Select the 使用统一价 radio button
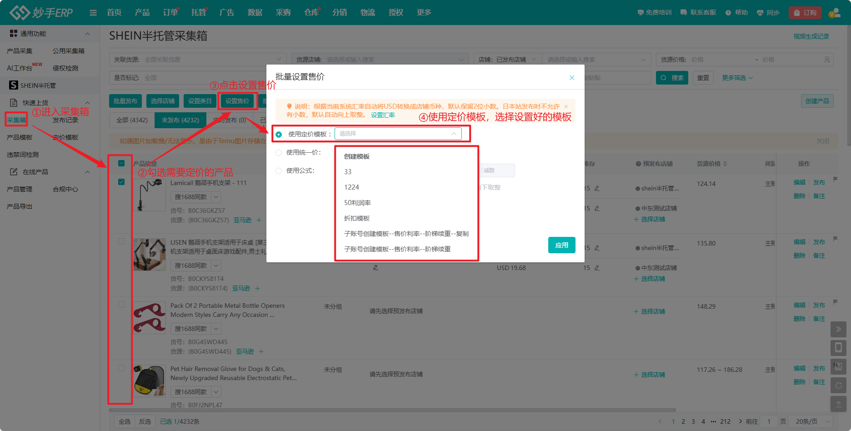851x431 pixels. [x=279, y=153]
